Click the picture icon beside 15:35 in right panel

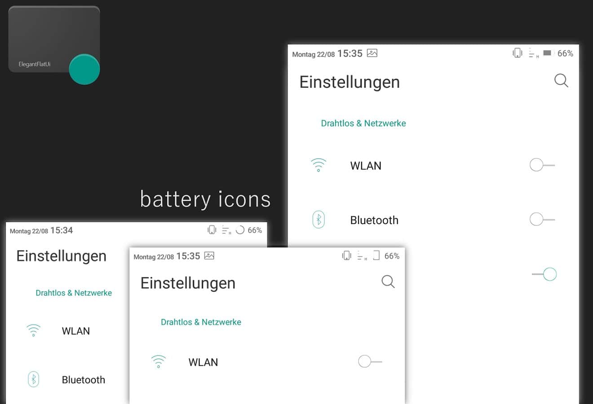point(372,53)
